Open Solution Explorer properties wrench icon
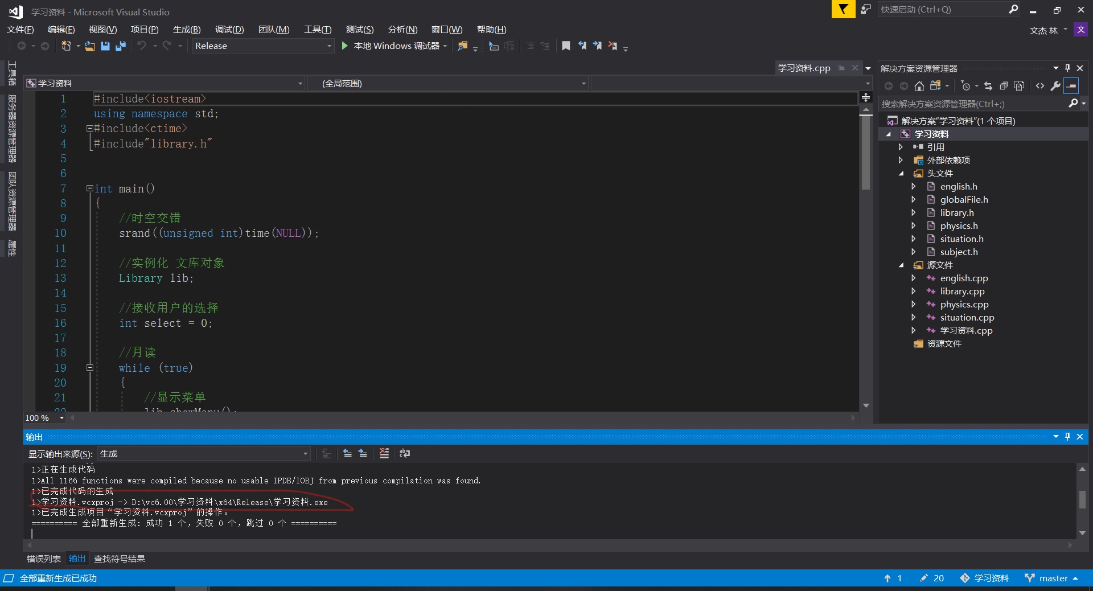 coord(1056,85)
